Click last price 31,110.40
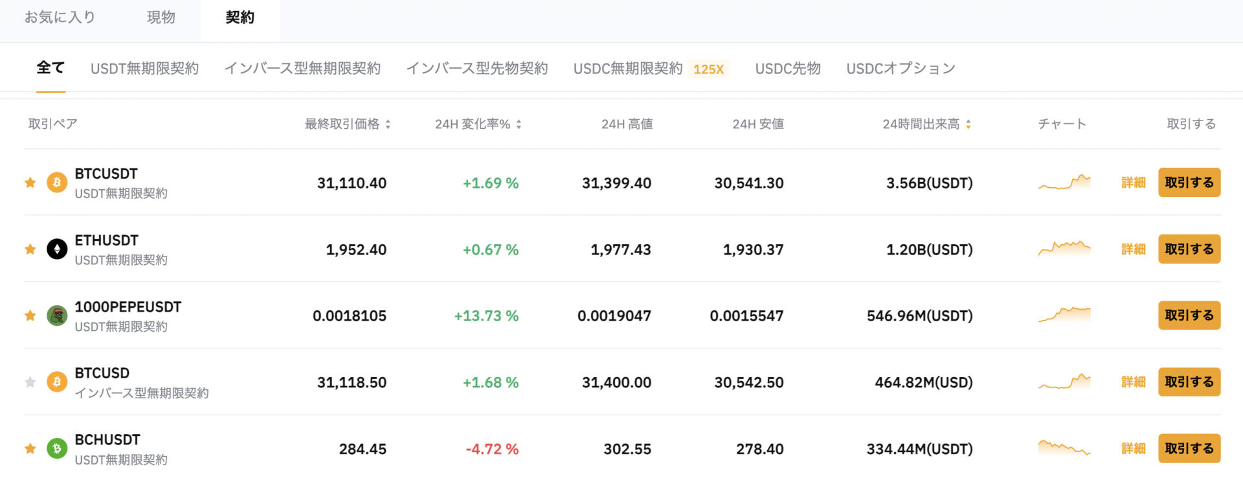1243x480 pixels. (x=352, y=183)
